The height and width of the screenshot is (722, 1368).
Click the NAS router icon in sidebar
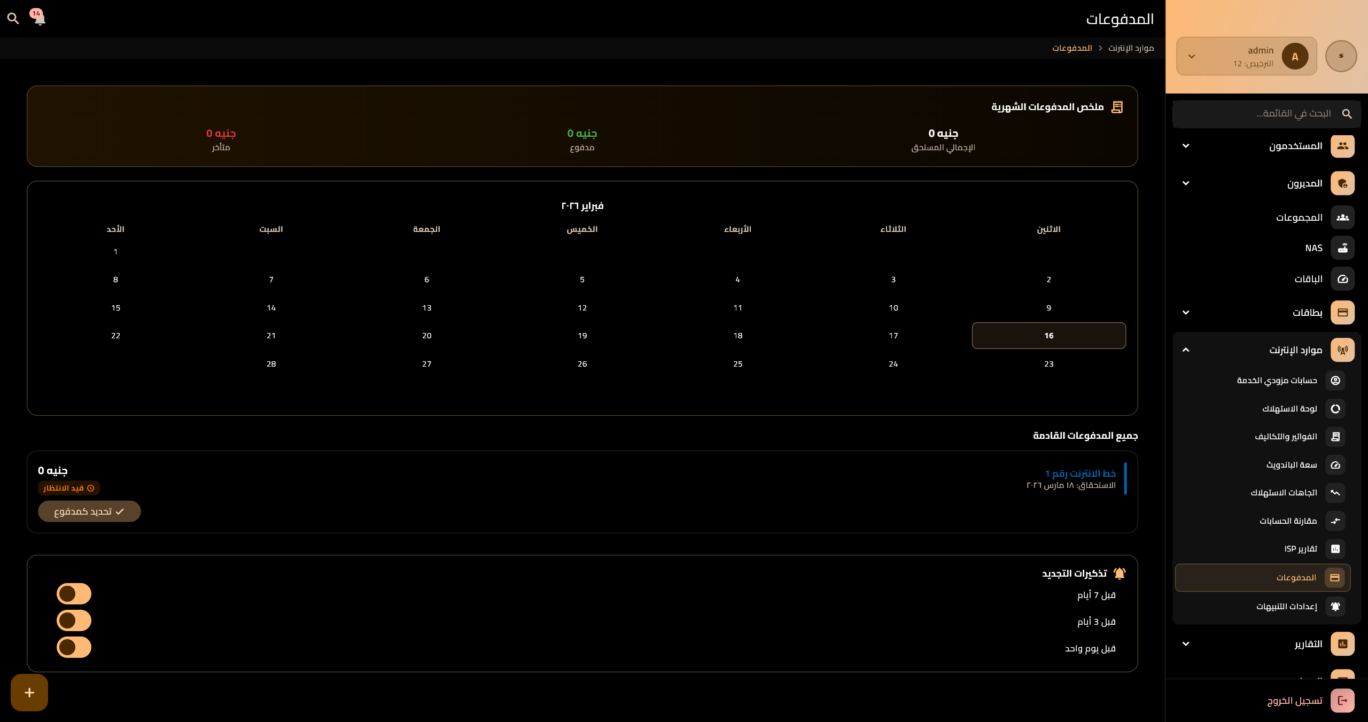point(1342,248)
